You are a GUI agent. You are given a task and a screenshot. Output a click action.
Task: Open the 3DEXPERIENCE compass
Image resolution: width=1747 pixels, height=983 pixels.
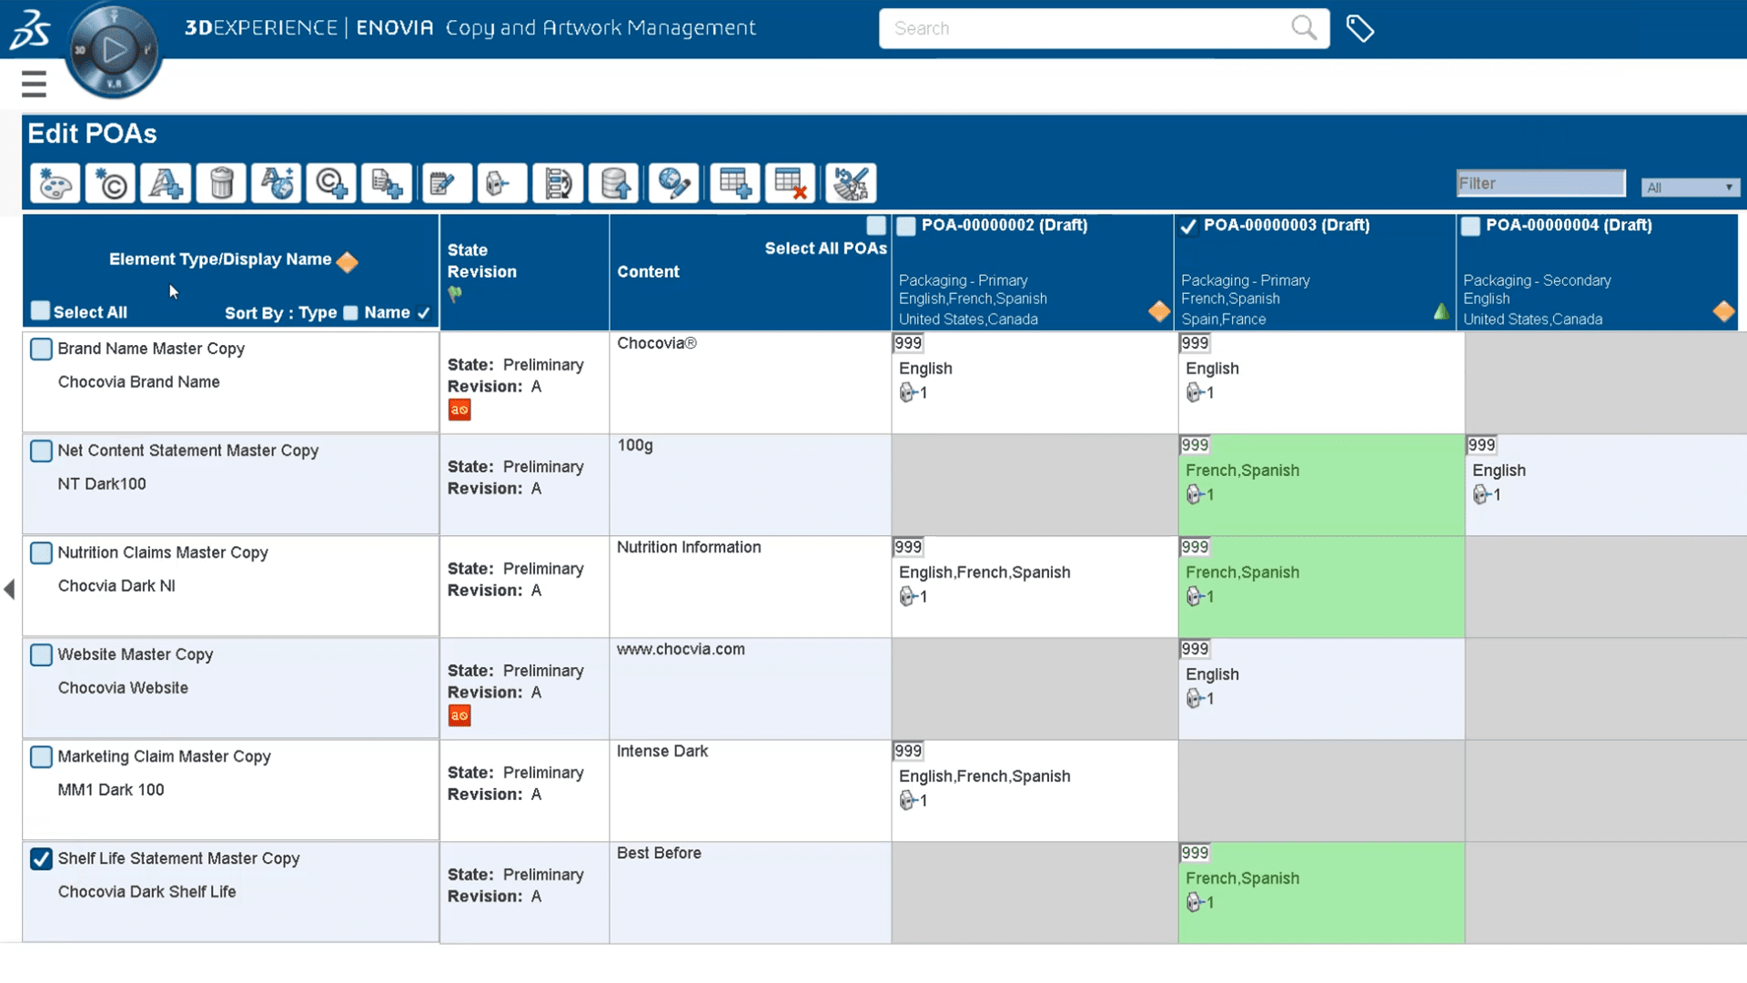tap(114, 50)
